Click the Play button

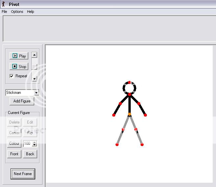tap(19, 56)
